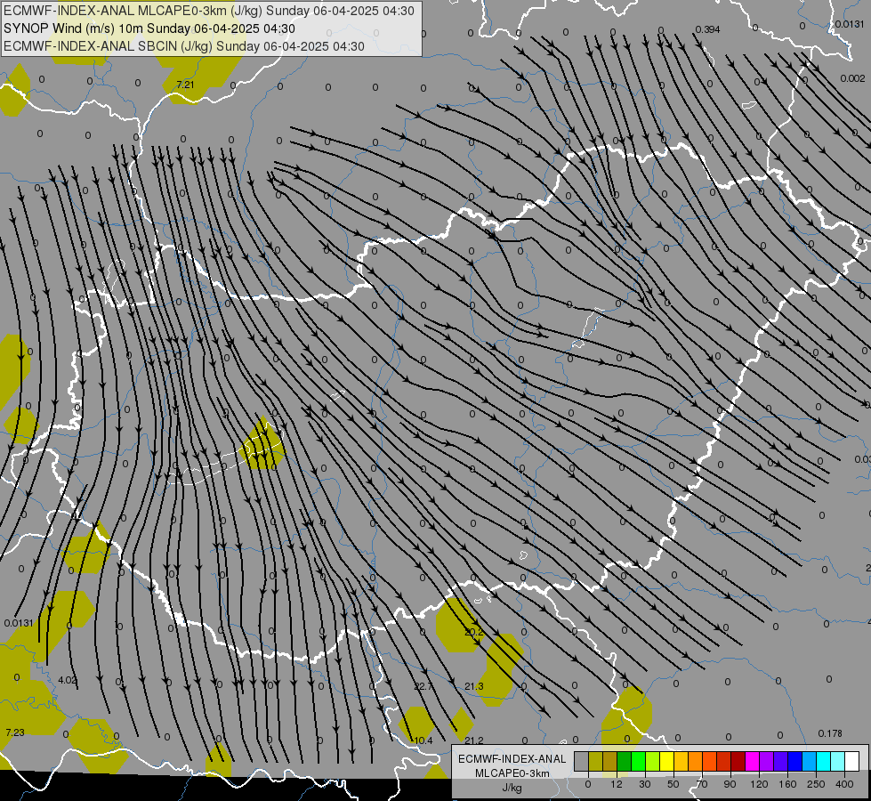This screenshot has height=801, width=871.
Task: Click the map value 21.2
Action: pyautogui.click(x=474, y=740)
